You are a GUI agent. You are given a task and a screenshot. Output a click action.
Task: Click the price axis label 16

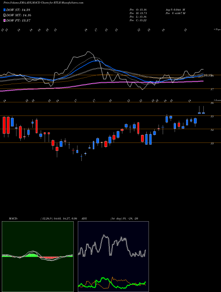pos(212,103)
